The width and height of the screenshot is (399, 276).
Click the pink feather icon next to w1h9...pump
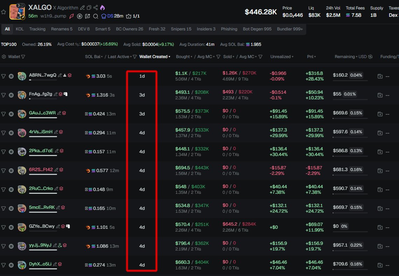point(72,16)
